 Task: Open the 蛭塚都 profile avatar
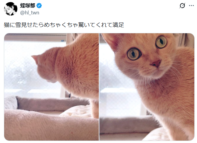tap(10, 9)
